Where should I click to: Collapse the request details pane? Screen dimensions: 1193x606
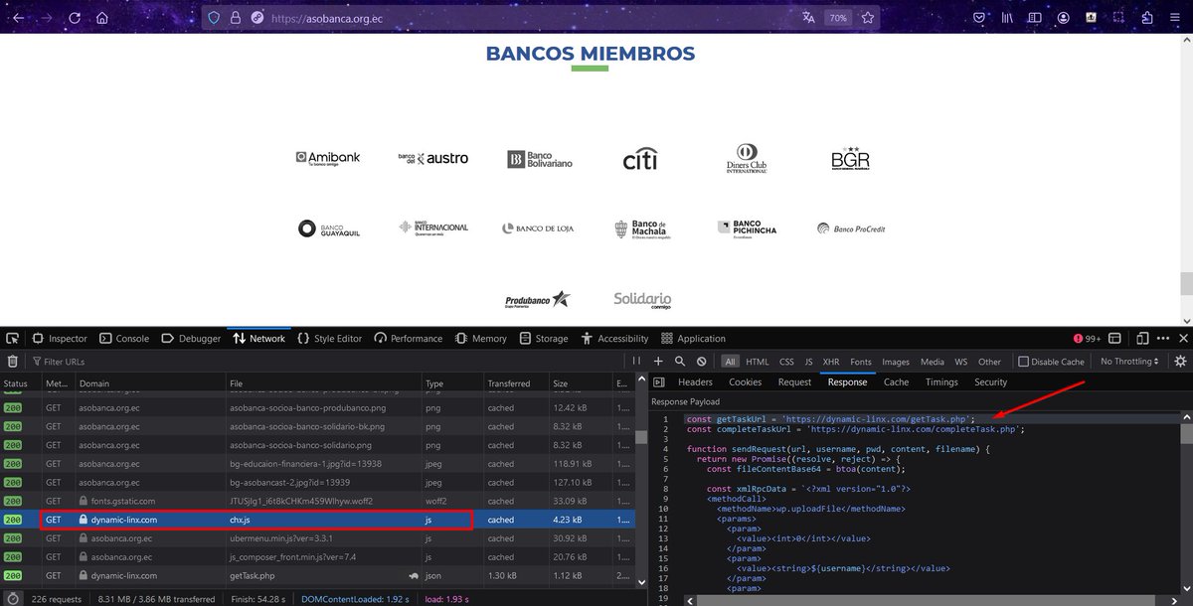tap(658, 382)
